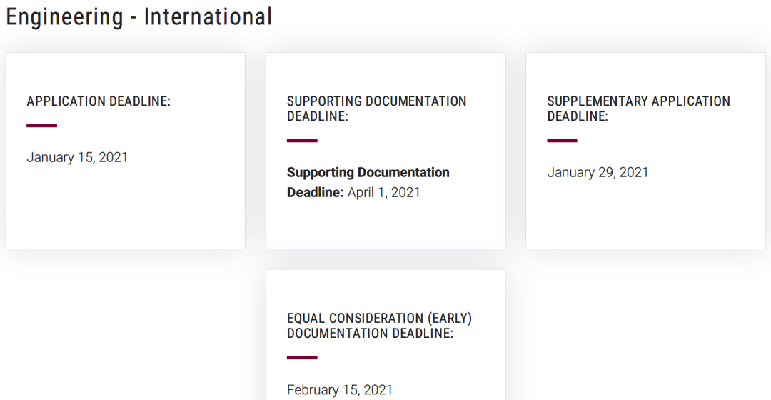
Task: Click the word EQUAL in bottom card heading
Action: point(306,319)
